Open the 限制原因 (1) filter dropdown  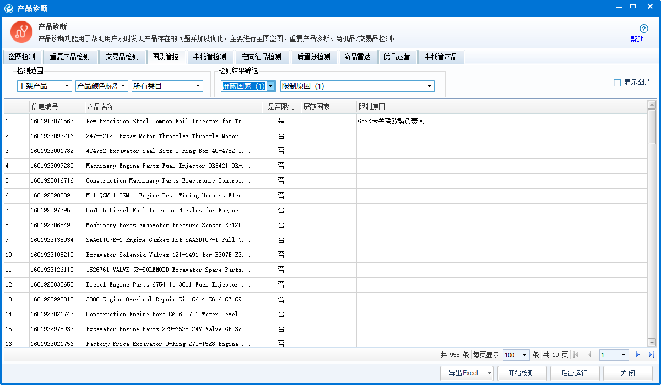point(357,86)
